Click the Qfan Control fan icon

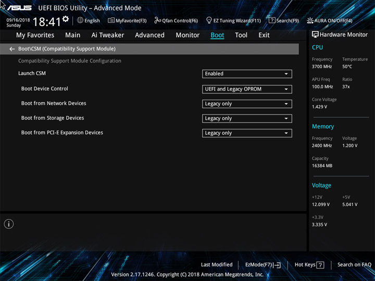tap(157, 20)
